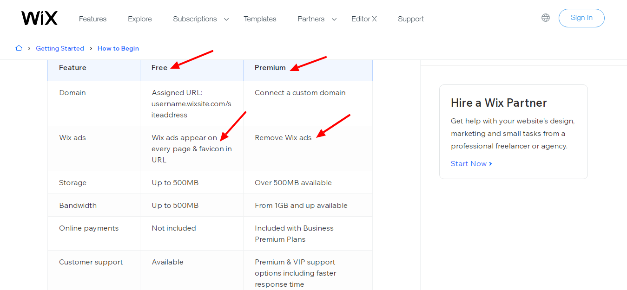The width and height of the screenshot is (627, 290).
Task: Open the Features menu
Action: pyautogui.click(x=92, y=19)
